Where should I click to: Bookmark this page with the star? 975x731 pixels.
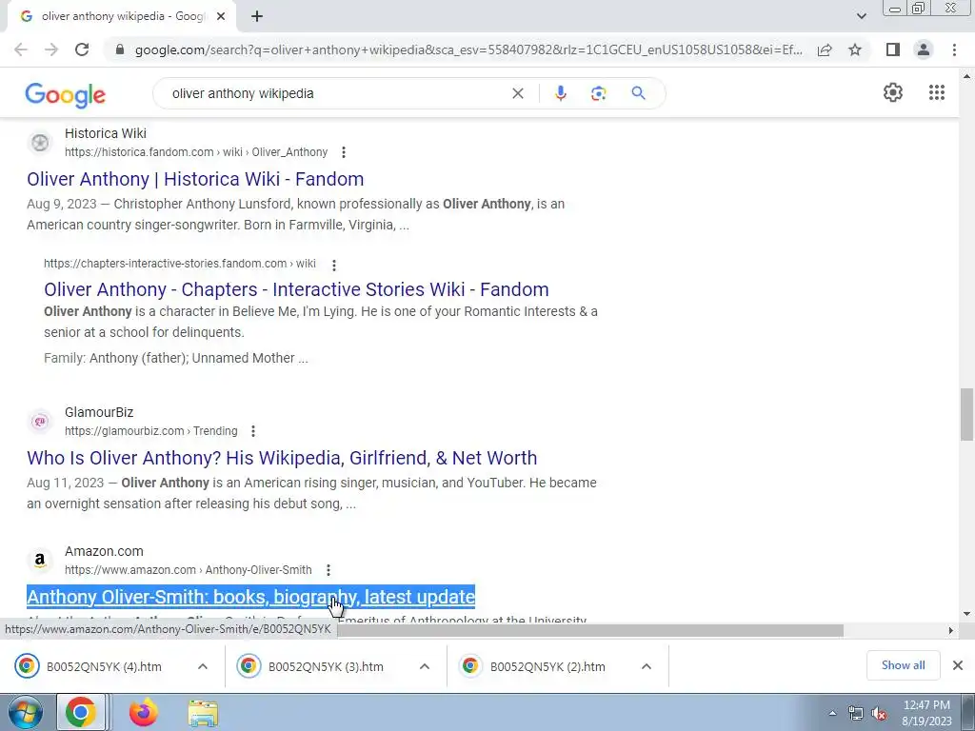click(855, 49)
